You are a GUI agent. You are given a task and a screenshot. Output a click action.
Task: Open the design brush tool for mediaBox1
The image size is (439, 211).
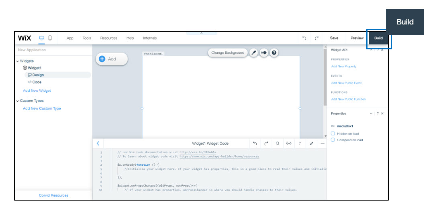pyautogui.click(x=253, y=53)
